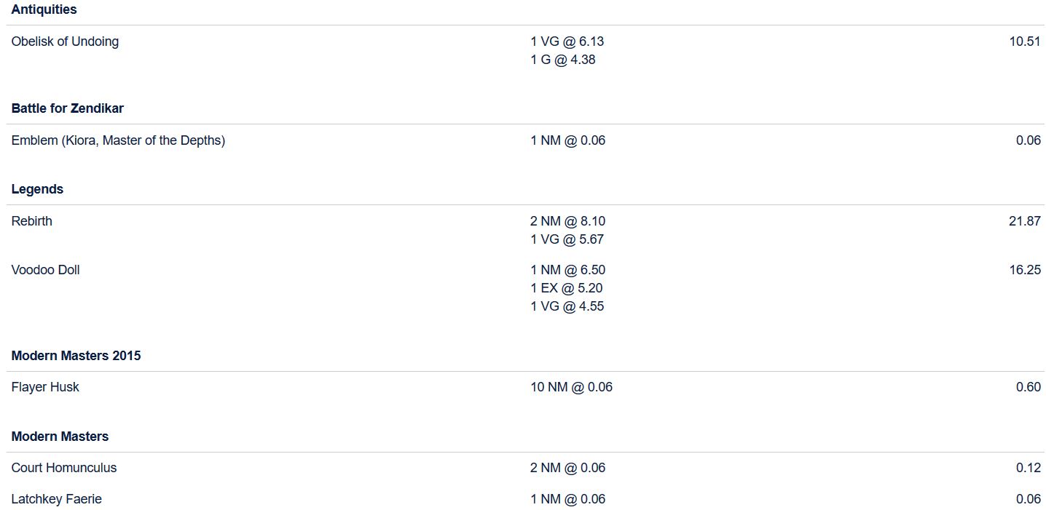
Task: Click the 10.51 total for Obelisk of Undoing
Action: tap(1024, 41)
